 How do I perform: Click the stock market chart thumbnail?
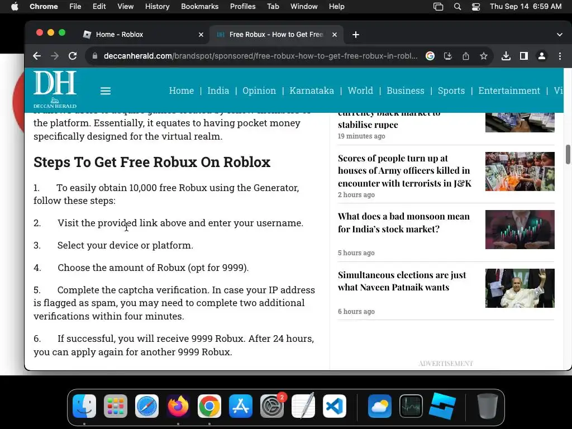[520, 230]
